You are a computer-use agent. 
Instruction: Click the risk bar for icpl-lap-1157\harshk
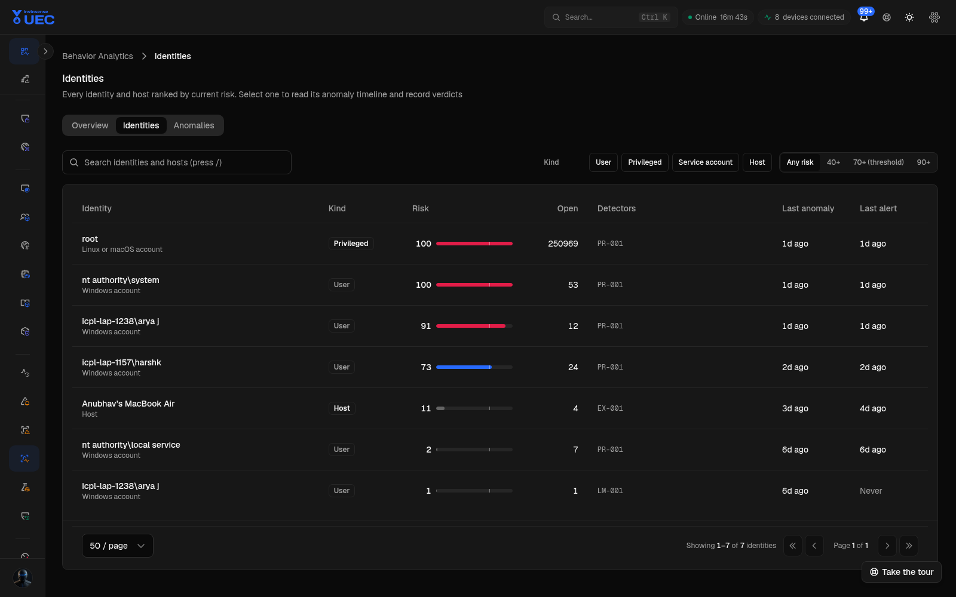pyautogui.click(x=474, y=367)
